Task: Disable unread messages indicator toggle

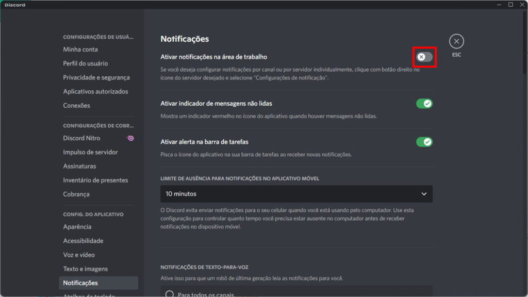Action: 424,104
